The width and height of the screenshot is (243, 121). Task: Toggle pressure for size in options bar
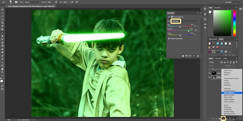[77, 2]
